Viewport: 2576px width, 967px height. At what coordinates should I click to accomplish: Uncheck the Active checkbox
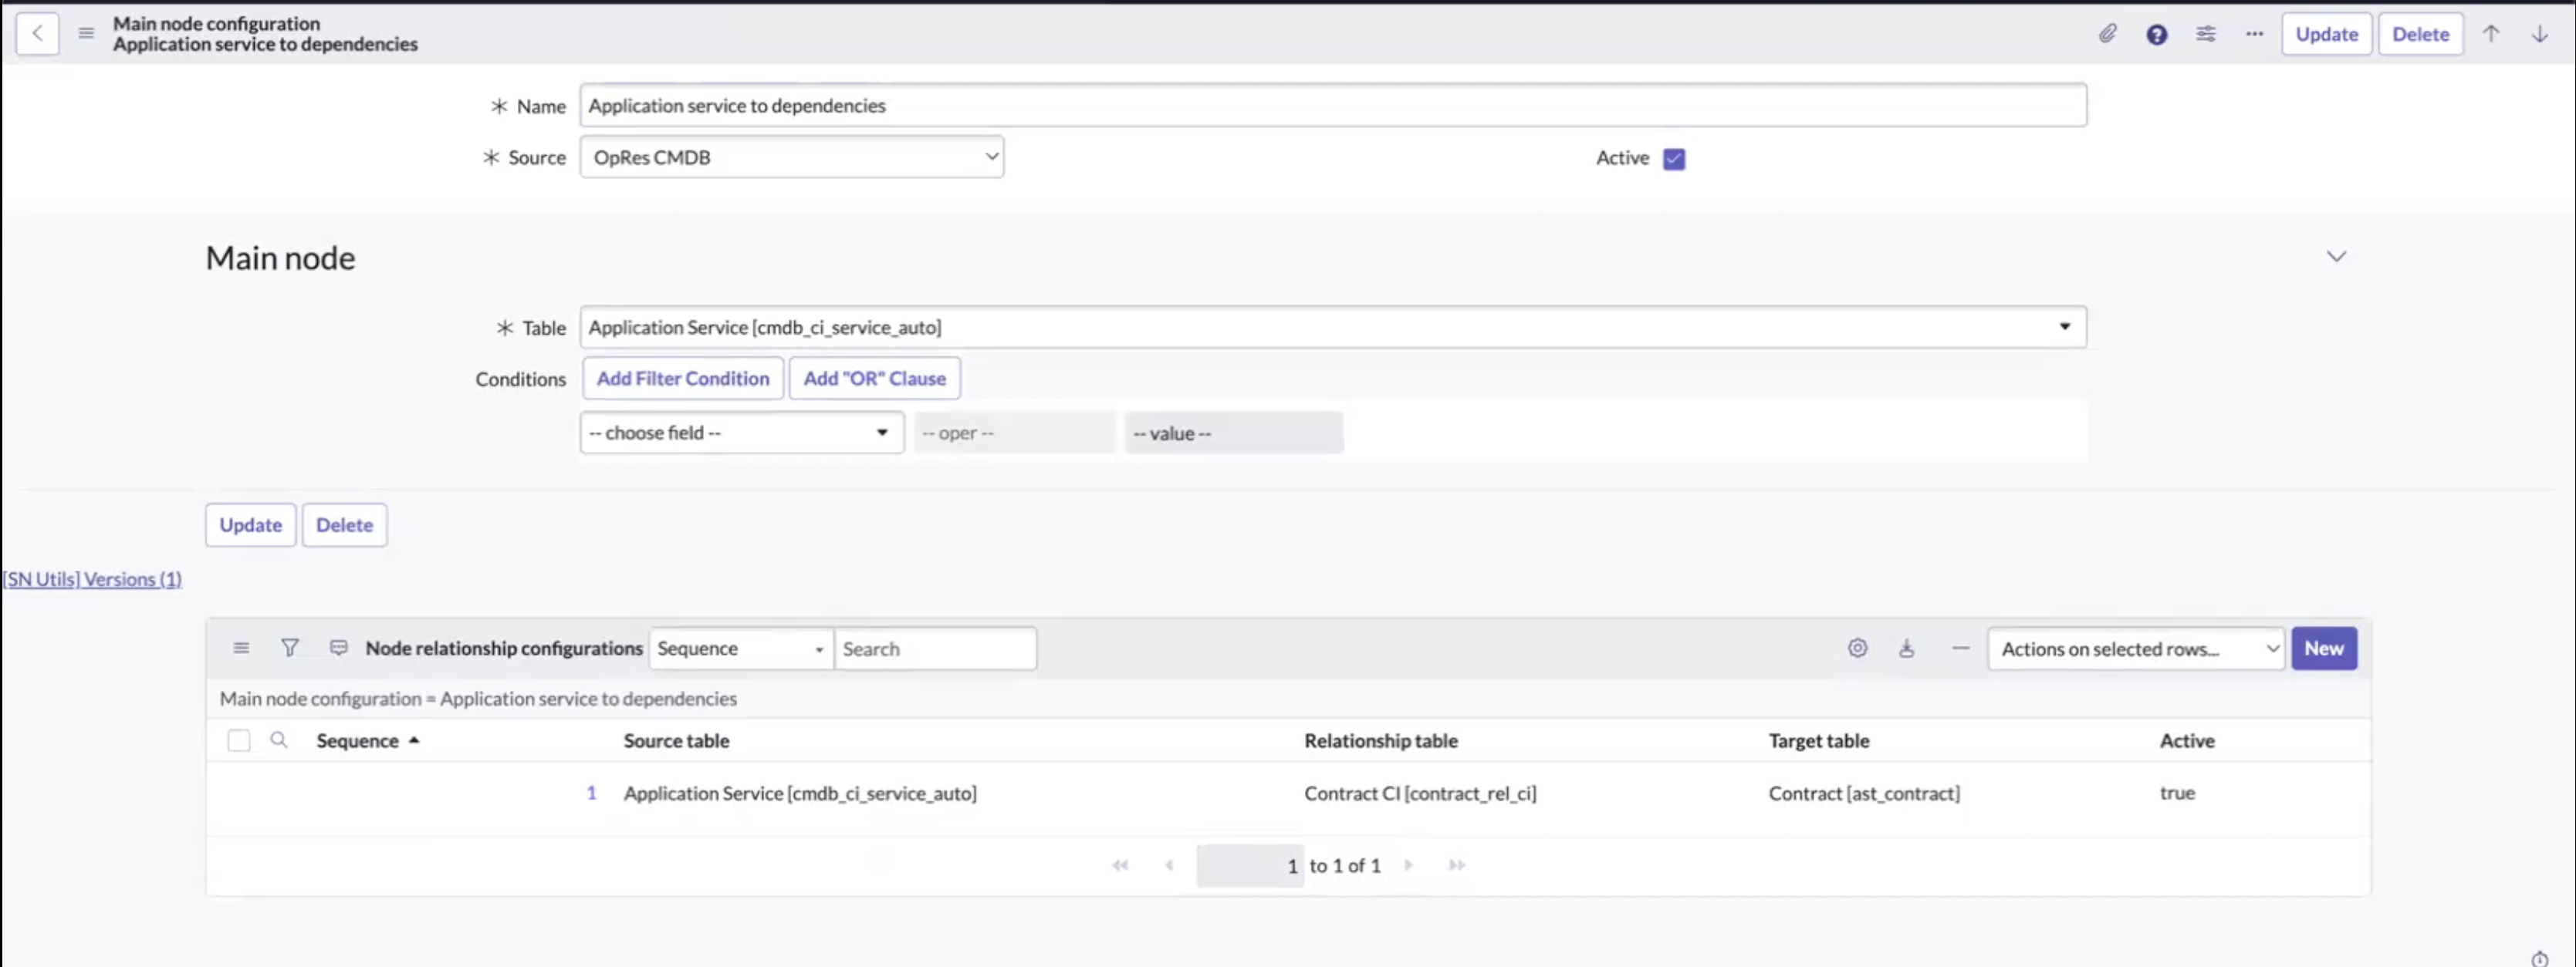point(1674,159)
